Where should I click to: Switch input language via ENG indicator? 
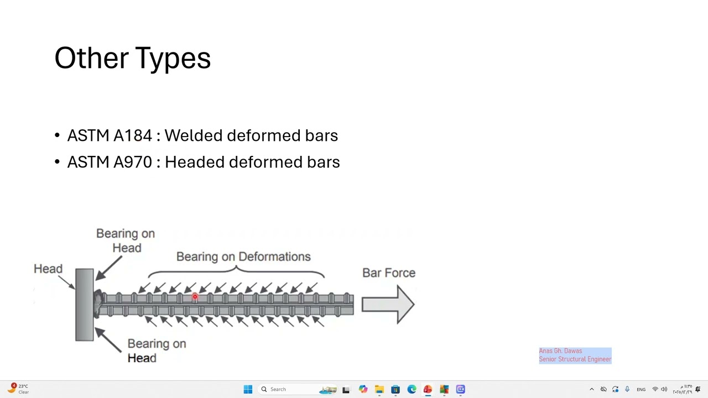pos(641,389)
